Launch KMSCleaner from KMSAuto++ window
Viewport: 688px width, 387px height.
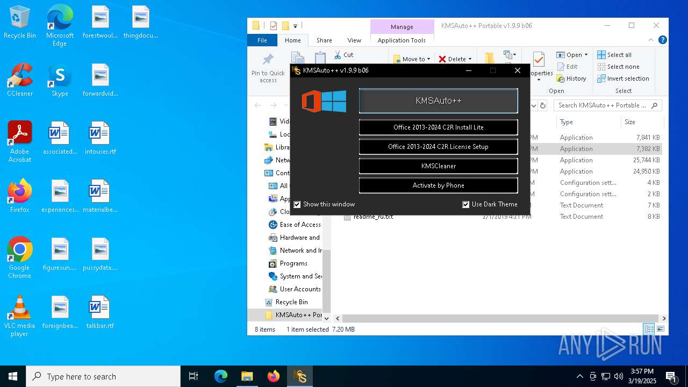pyautogui.click(x=438, y=166)
